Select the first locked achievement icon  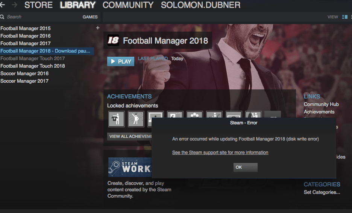[116, 119]
